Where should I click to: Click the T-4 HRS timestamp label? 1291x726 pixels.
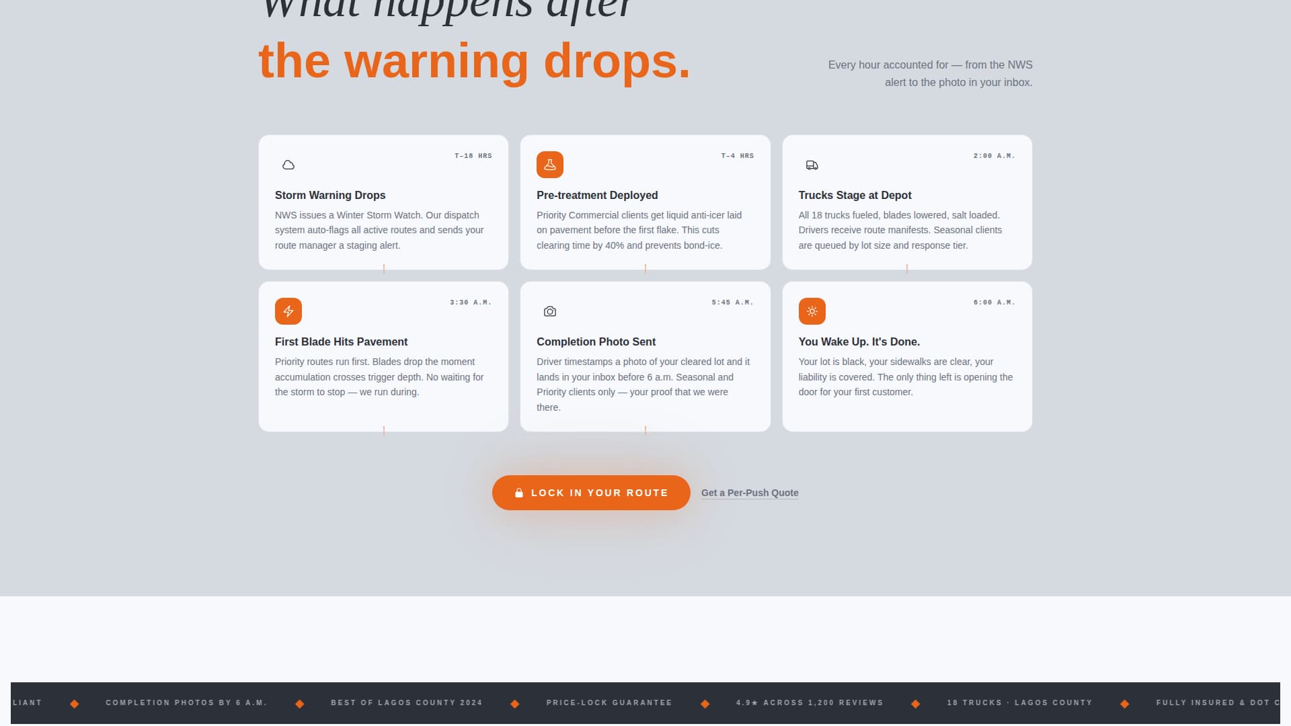(738, 155)
